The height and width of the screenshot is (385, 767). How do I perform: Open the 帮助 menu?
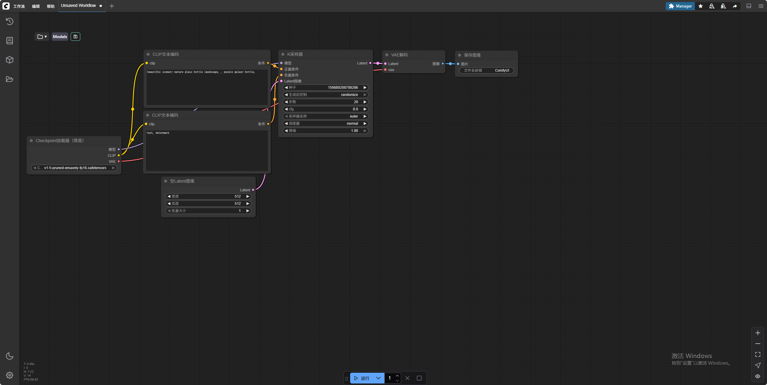tap(50, 6)
